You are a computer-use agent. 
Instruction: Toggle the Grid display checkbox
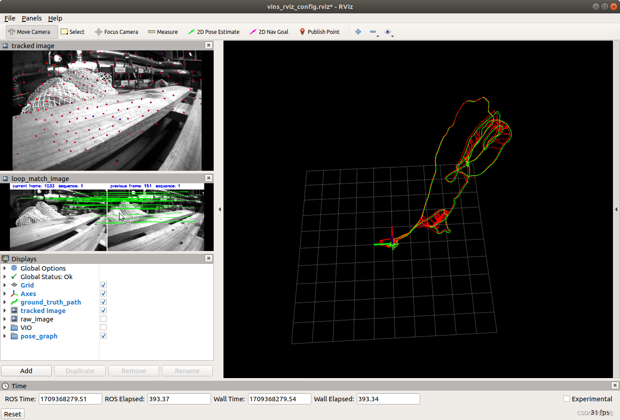click(x=103, y=285)
